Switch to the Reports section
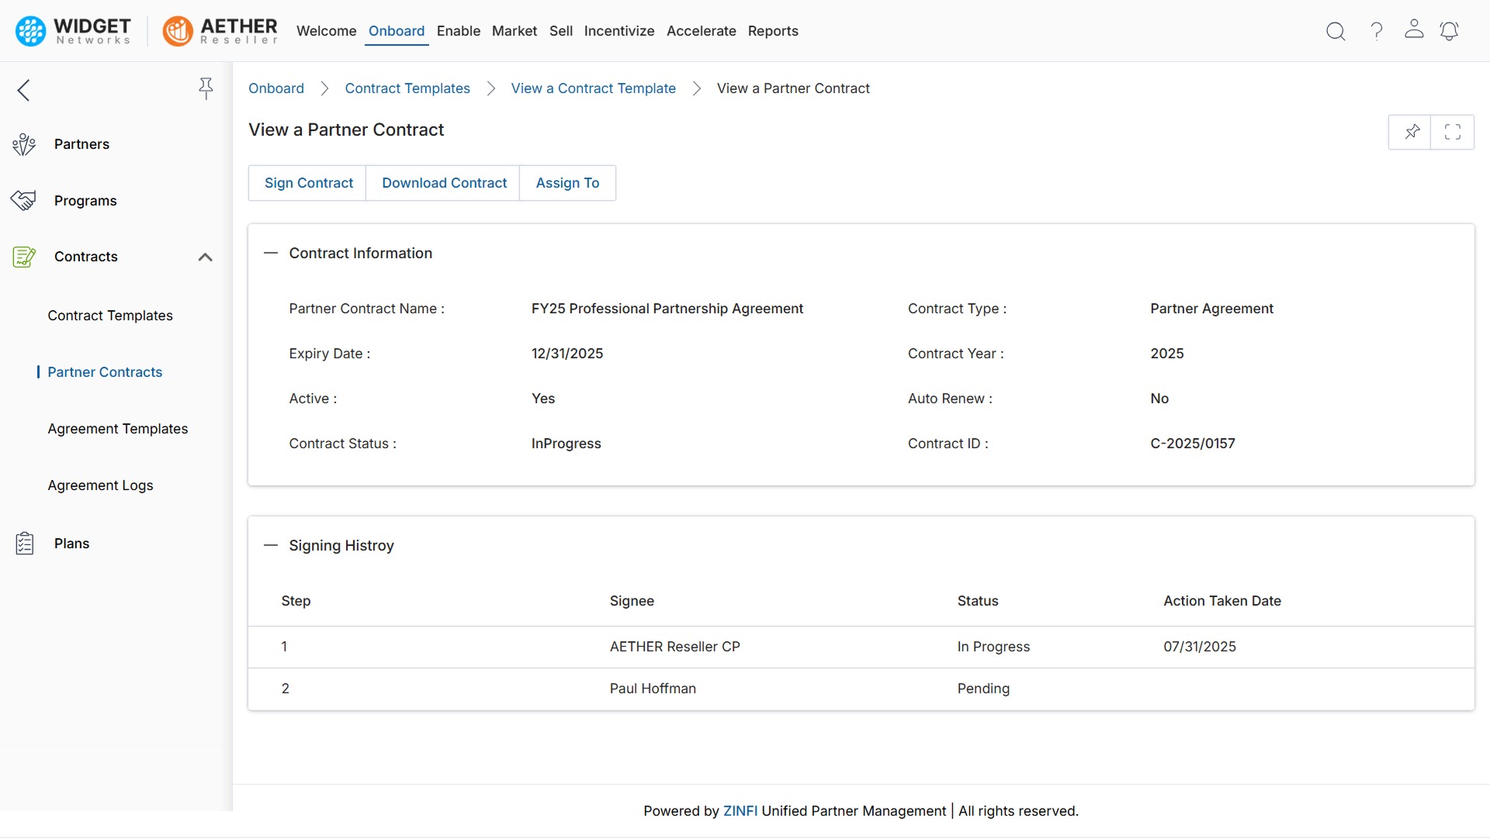Screen dimensions: 1490x839 coord(773,31)
